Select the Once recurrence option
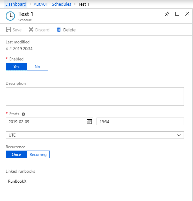 (x=16, y=155)
